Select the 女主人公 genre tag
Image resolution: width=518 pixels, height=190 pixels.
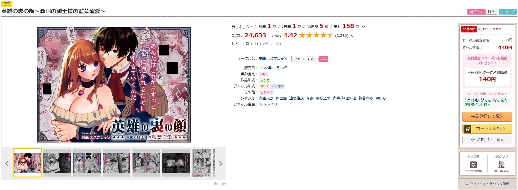266,98
